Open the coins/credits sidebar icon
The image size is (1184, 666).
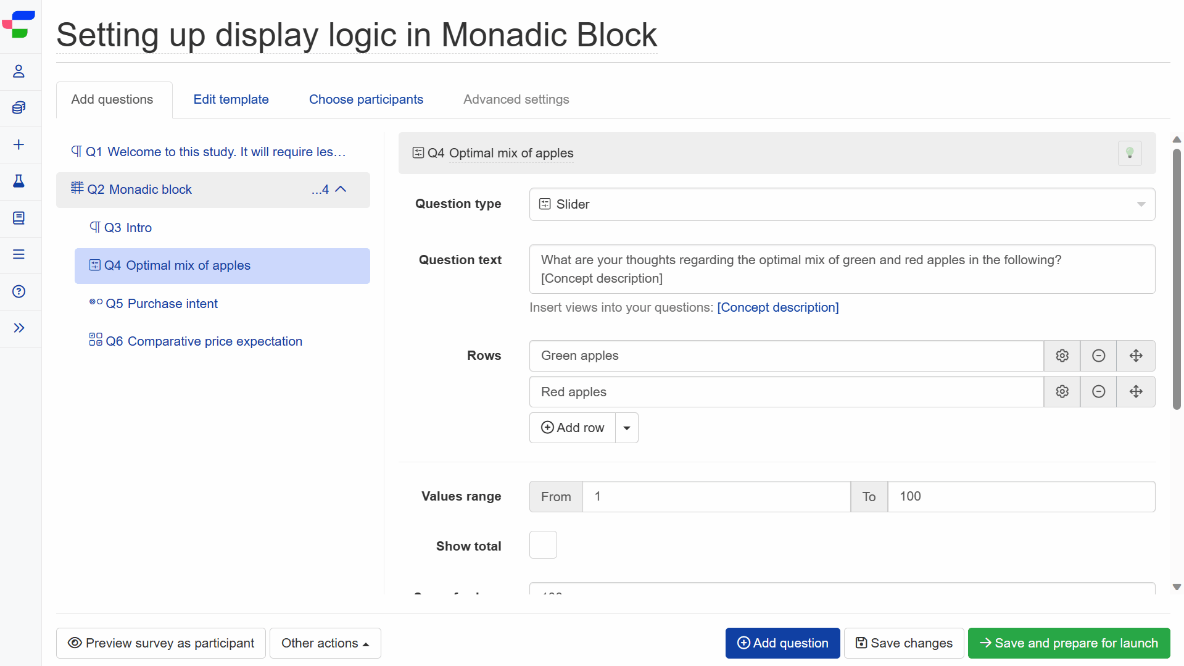tap(19, 108)
